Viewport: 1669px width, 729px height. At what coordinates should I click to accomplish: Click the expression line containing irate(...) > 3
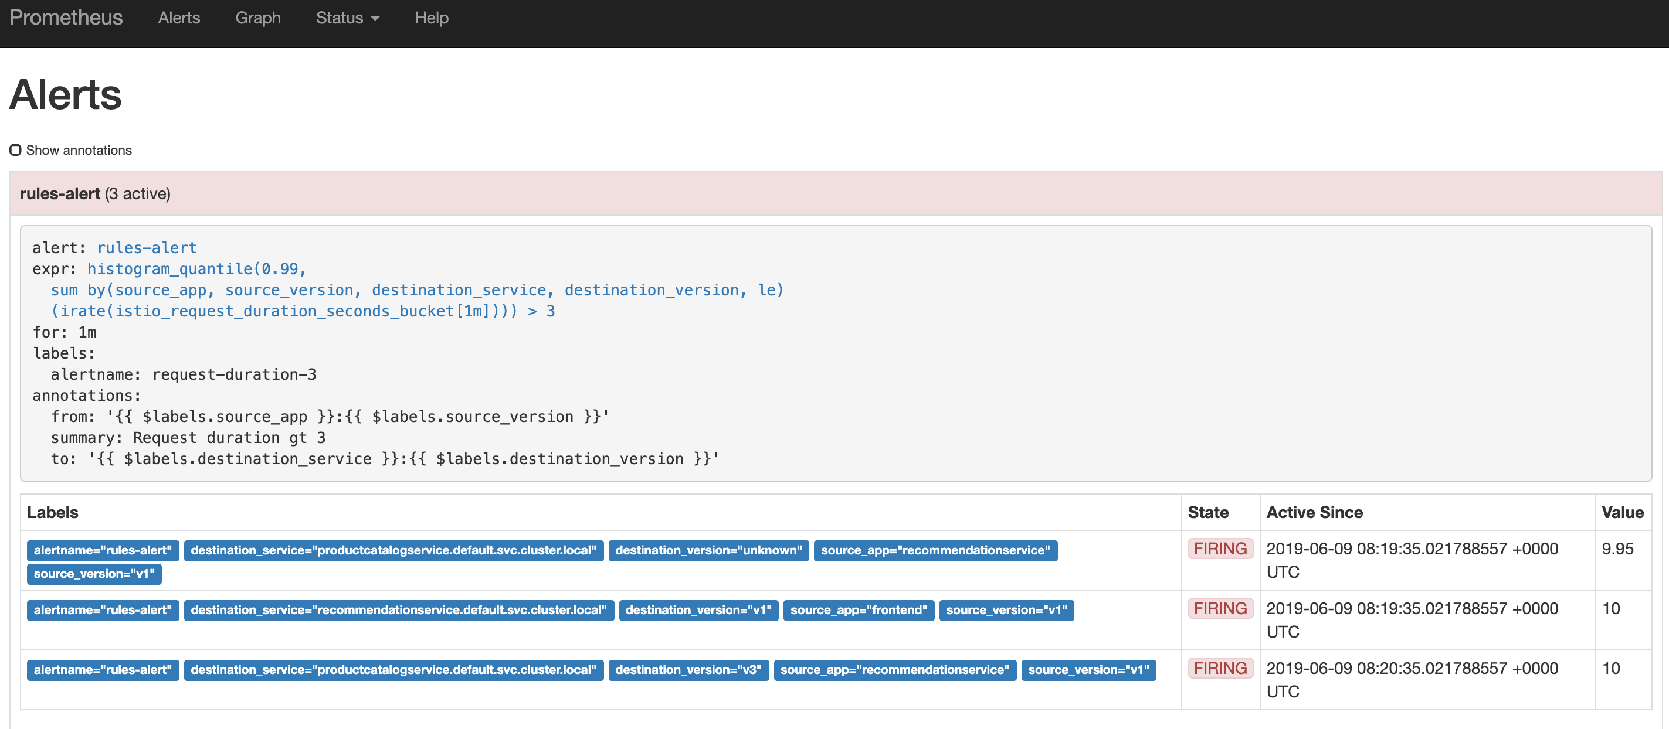click(x=303, y=311)
